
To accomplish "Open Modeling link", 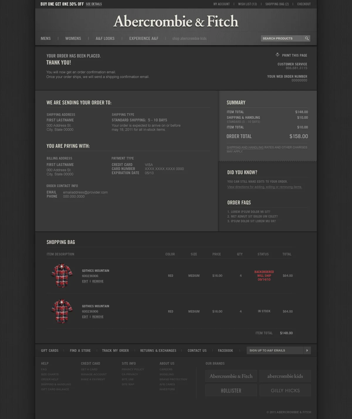I will click(x=167, y=374).
